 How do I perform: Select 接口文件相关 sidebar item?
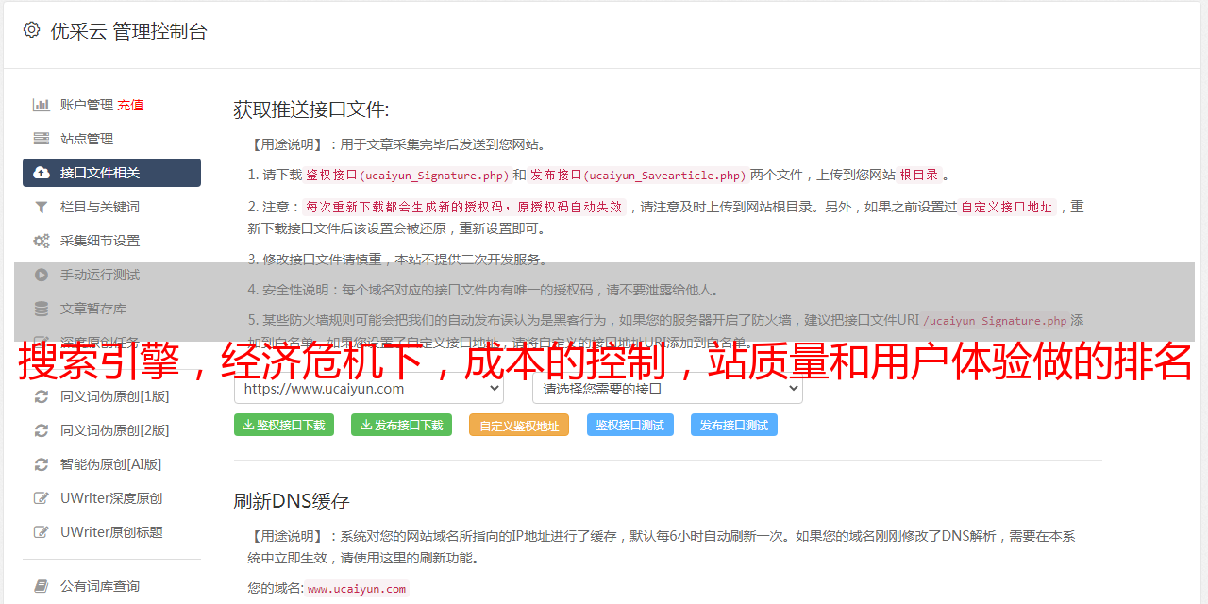(x=111, y=173)
